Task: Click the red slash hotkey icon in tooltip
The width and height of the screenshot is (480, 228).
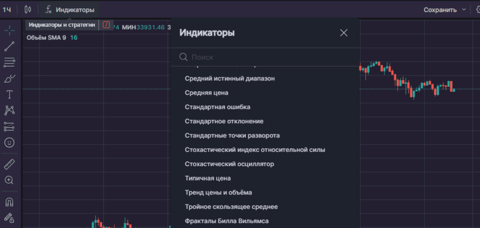Action: pos(106,25)
